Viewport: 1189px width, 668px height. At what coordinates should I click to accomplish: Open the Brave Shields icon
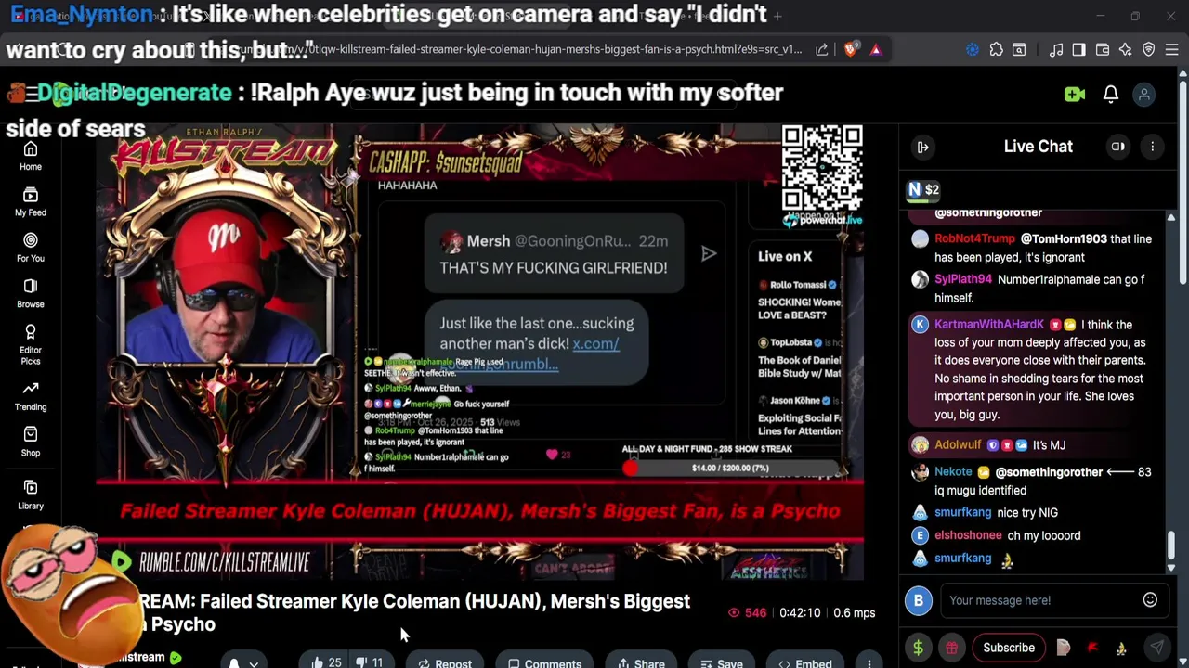pos(850,49)
